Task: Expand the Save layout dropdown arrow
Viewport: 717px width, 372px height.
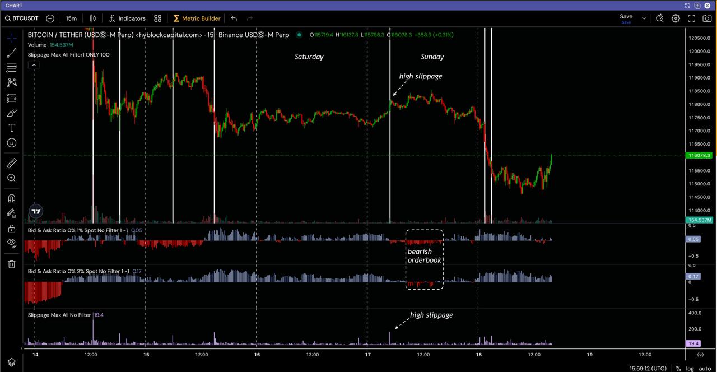Action: tap(644, 18)
